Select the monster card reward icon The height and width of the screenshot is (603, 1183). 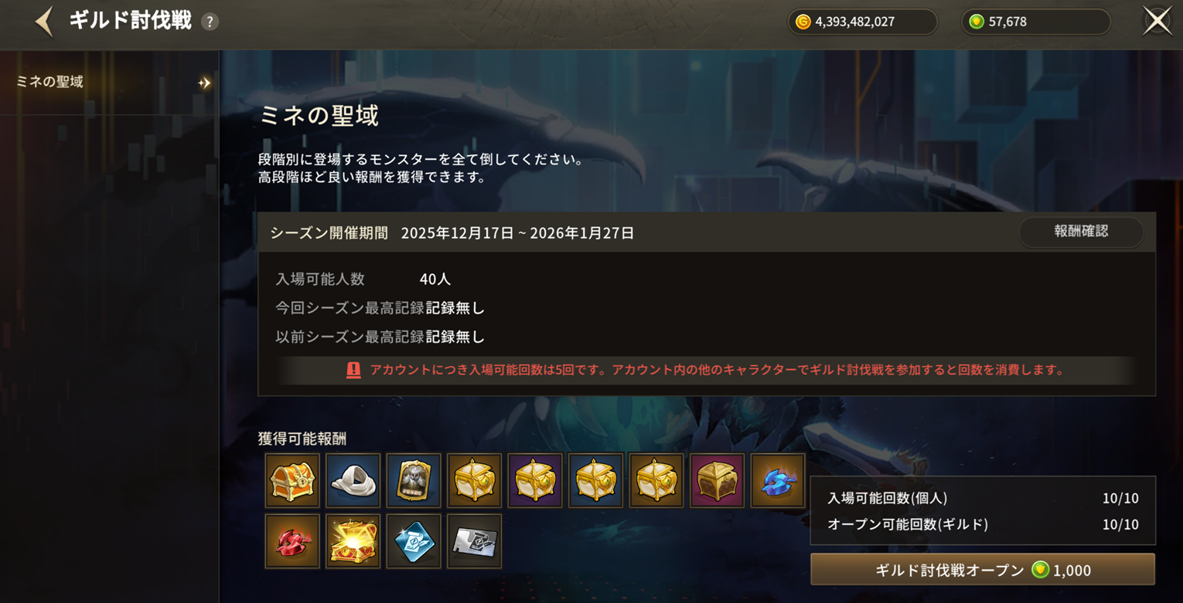point(414,480)
